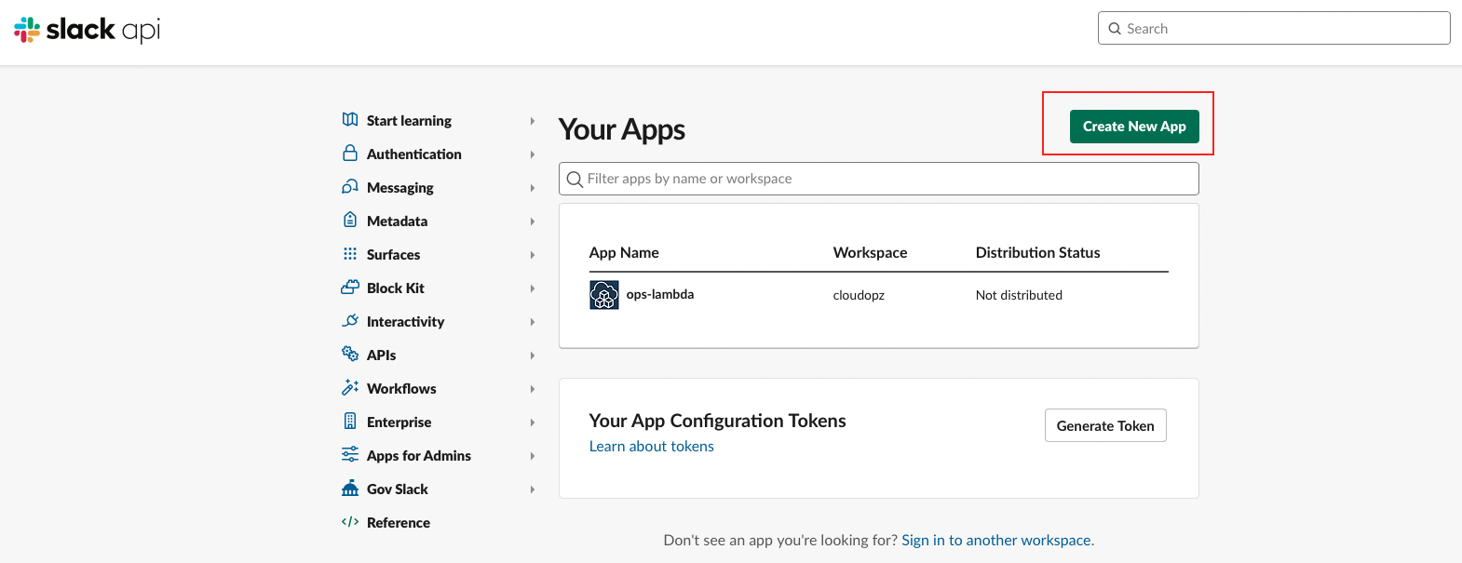Open the Reference menu item

[399, 523]
